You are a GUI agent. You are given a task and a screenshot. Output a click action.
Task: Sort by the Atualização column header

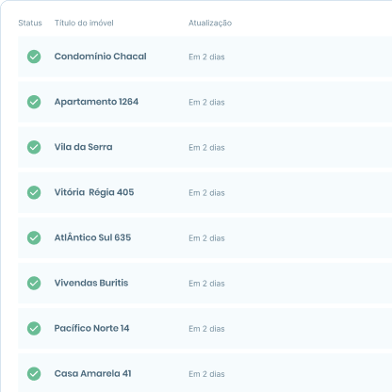[210, 24]
